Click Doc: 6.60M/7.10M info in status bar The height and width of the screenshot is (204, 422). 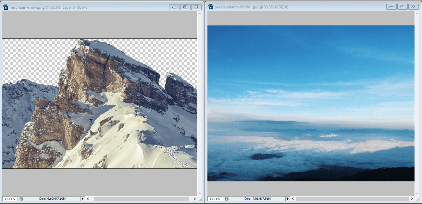click(x=52, y=199)
